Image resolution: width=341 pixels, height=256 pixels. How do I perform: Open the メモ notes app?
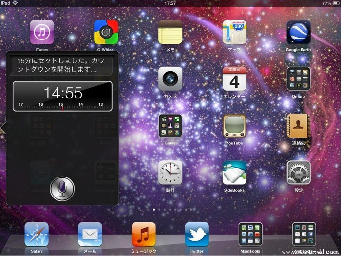click(x=170, y=32)
